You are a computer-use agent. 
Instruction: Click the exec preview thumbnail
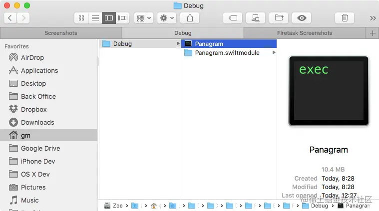(329, 91)
